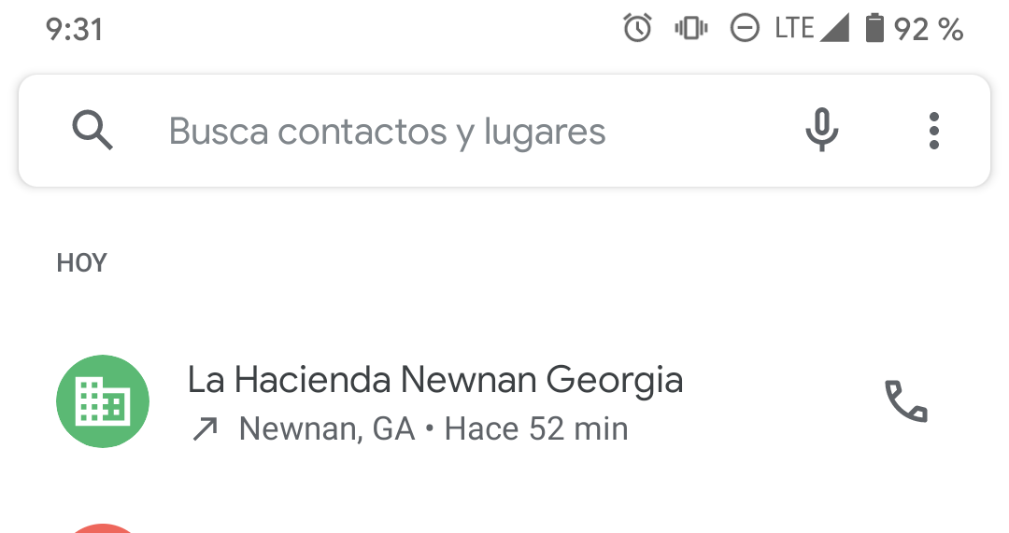The image size is (1009, 533).
Task: Start voice search with the microphone
Action: click(822, 131)
